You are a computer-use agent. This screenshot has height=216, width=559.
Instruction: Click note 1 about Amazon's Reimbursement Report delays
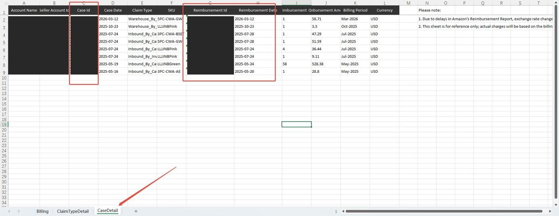pyautogui.click(x=486, y=19)
